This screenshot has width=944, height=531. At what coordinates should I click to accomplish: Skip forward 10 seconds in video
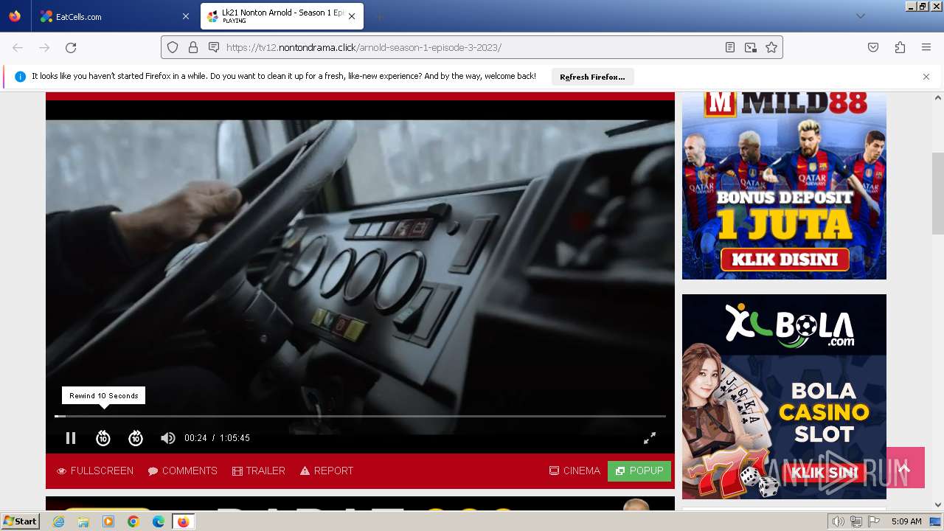[136, 438]
